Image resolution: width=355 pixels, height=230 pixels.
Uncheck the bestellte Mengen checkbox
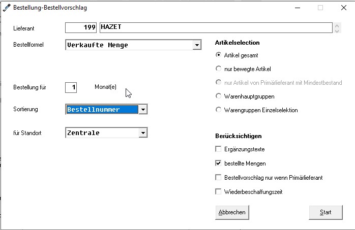pyautogui.click(x=218, y=163)
